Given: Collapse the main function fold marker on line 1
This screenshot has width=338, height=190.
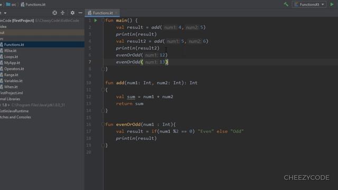Looking at the screenshot, I should pos(103,21).
